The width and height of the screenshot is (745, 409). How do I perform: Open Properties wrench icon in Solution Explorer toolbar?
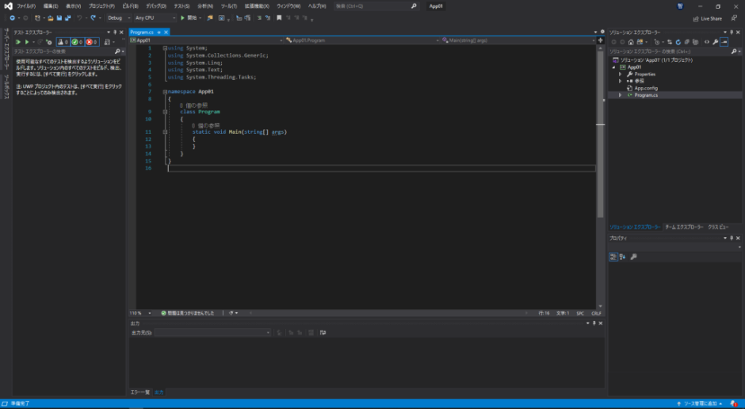coord(715,42)
